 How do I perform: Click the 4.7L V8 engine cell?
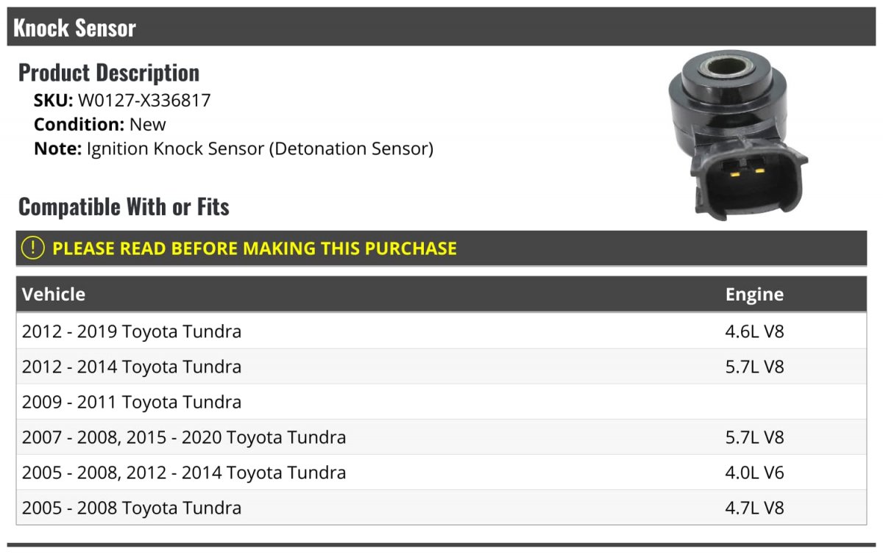[x=755, y=508]
